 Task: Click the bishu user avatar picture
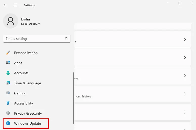pos(11,21)
